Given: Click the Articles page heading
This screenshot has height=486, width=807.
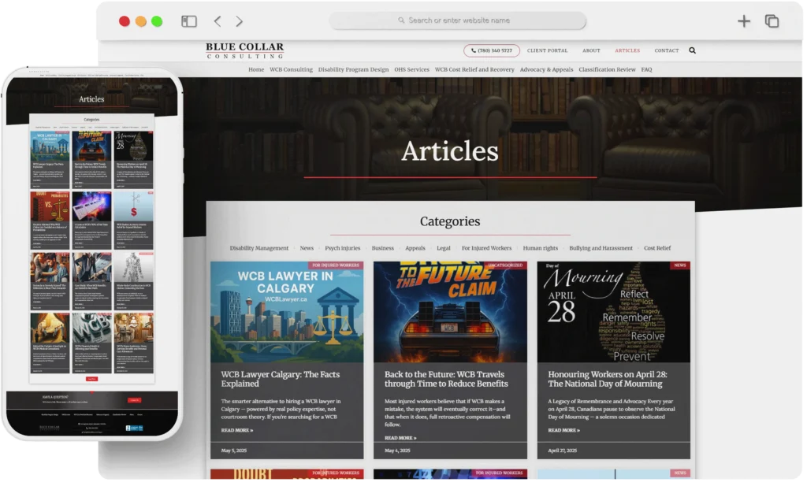Looking at the screenshot, I should tap(450, 151).
